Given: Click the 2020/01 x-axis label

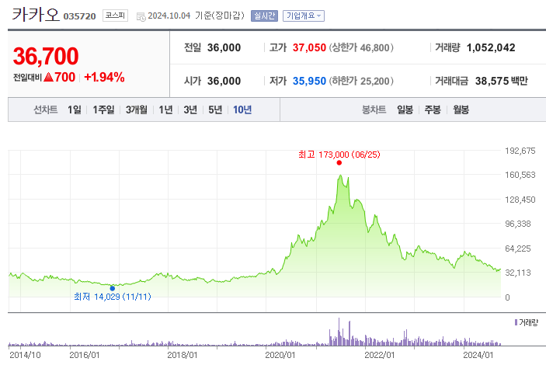Looking at the screenshot, I should (x=280, y=355).
